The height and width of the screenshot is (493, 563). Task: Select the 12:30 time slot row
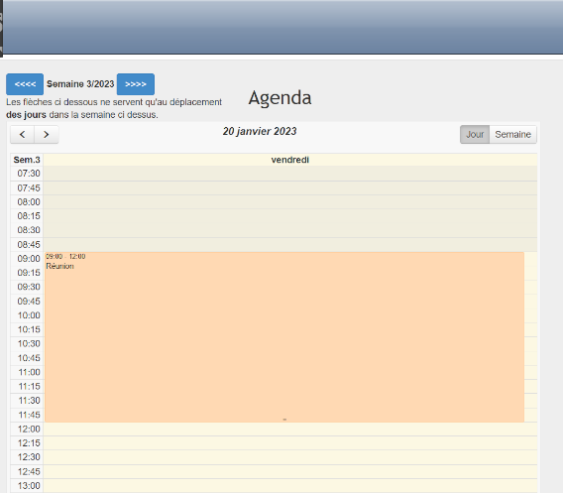[290, 457]
